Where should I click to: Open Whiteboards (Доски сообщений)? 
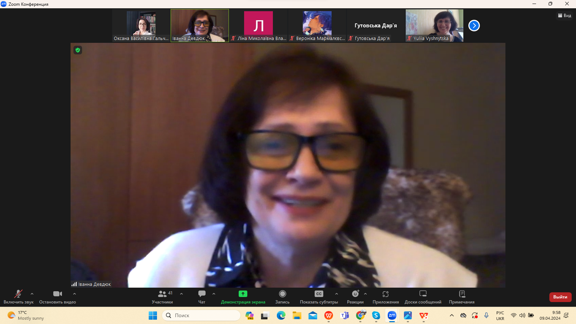423,294
